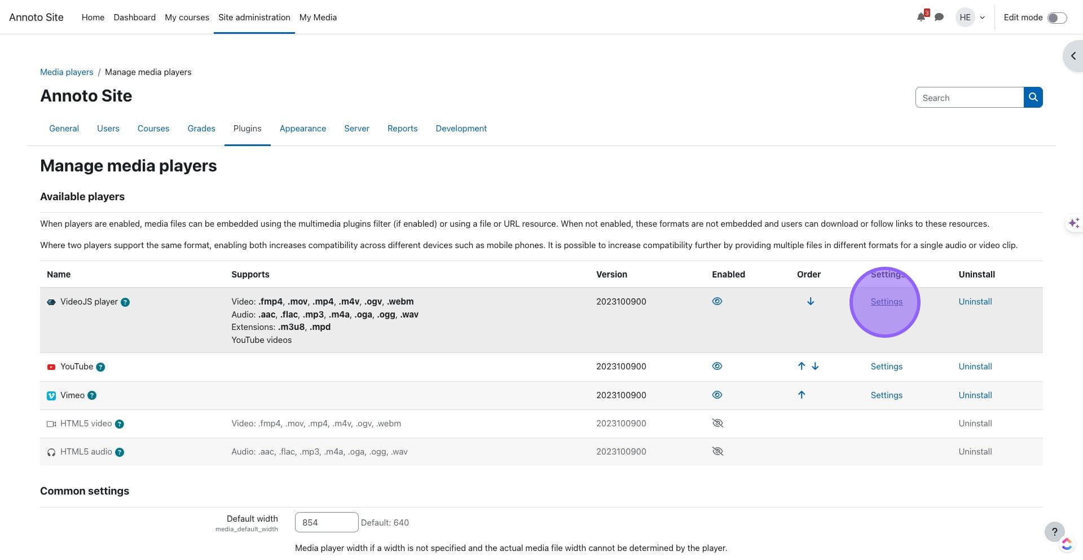Viewport: 1083px width, 560px height.
Task: Move YouTube player down in order
Action: [815, 367]
